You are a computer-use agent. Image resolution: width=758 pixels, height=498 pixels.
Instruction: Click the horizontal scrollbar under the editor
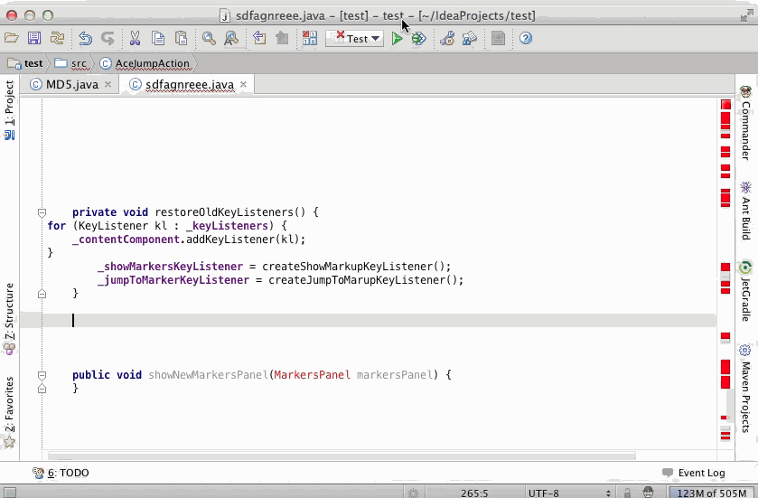click(342, 456)
